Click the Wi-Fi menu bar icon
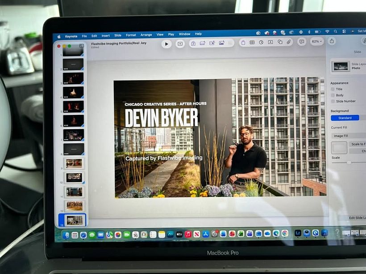 click(x=327, y=32)
